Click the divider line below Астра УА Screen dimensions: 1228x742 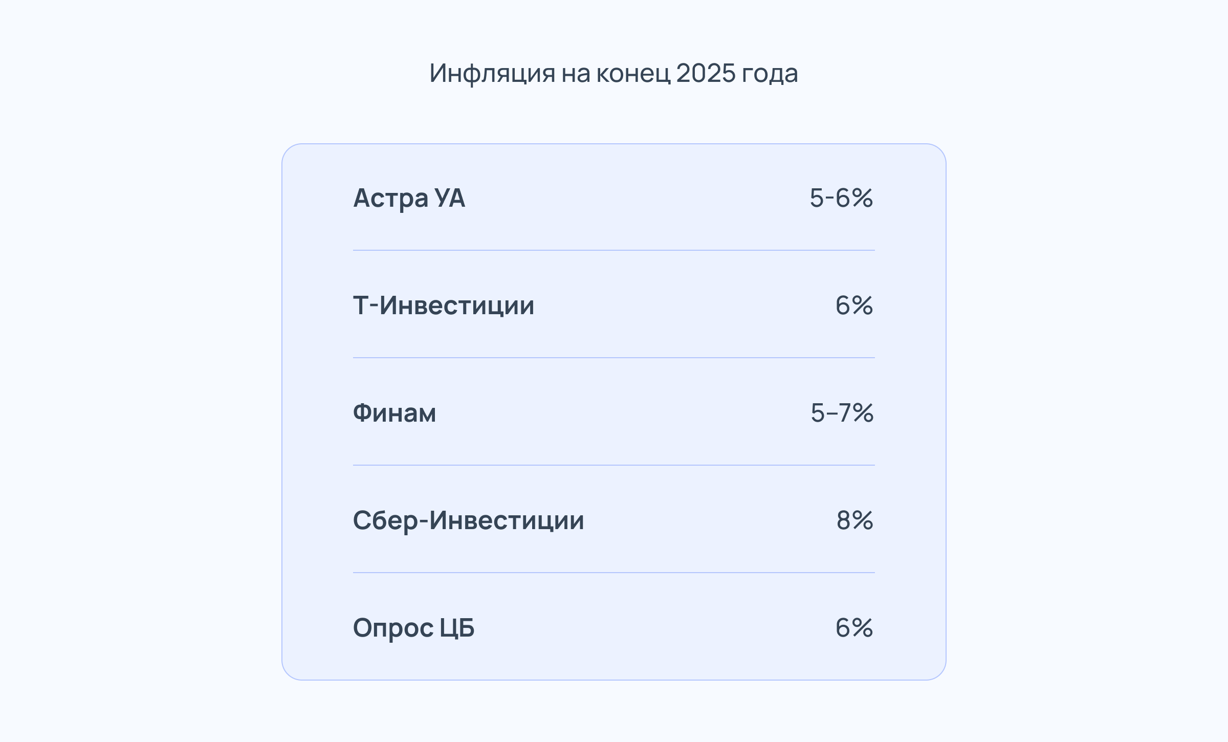(614, 250)
